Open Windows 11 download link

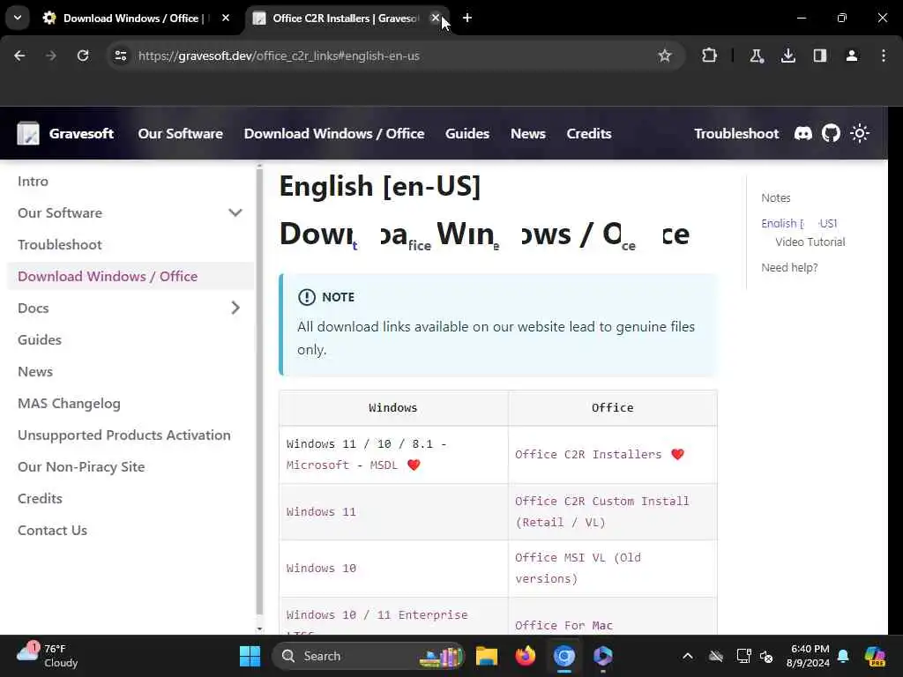pos(321,512)
